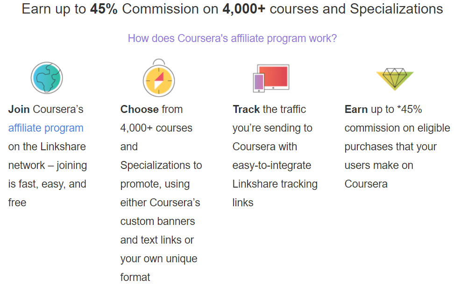Click the tablet and phone devices icon
Viewport: 454px width, 287px height.
[x=271, y=78]
